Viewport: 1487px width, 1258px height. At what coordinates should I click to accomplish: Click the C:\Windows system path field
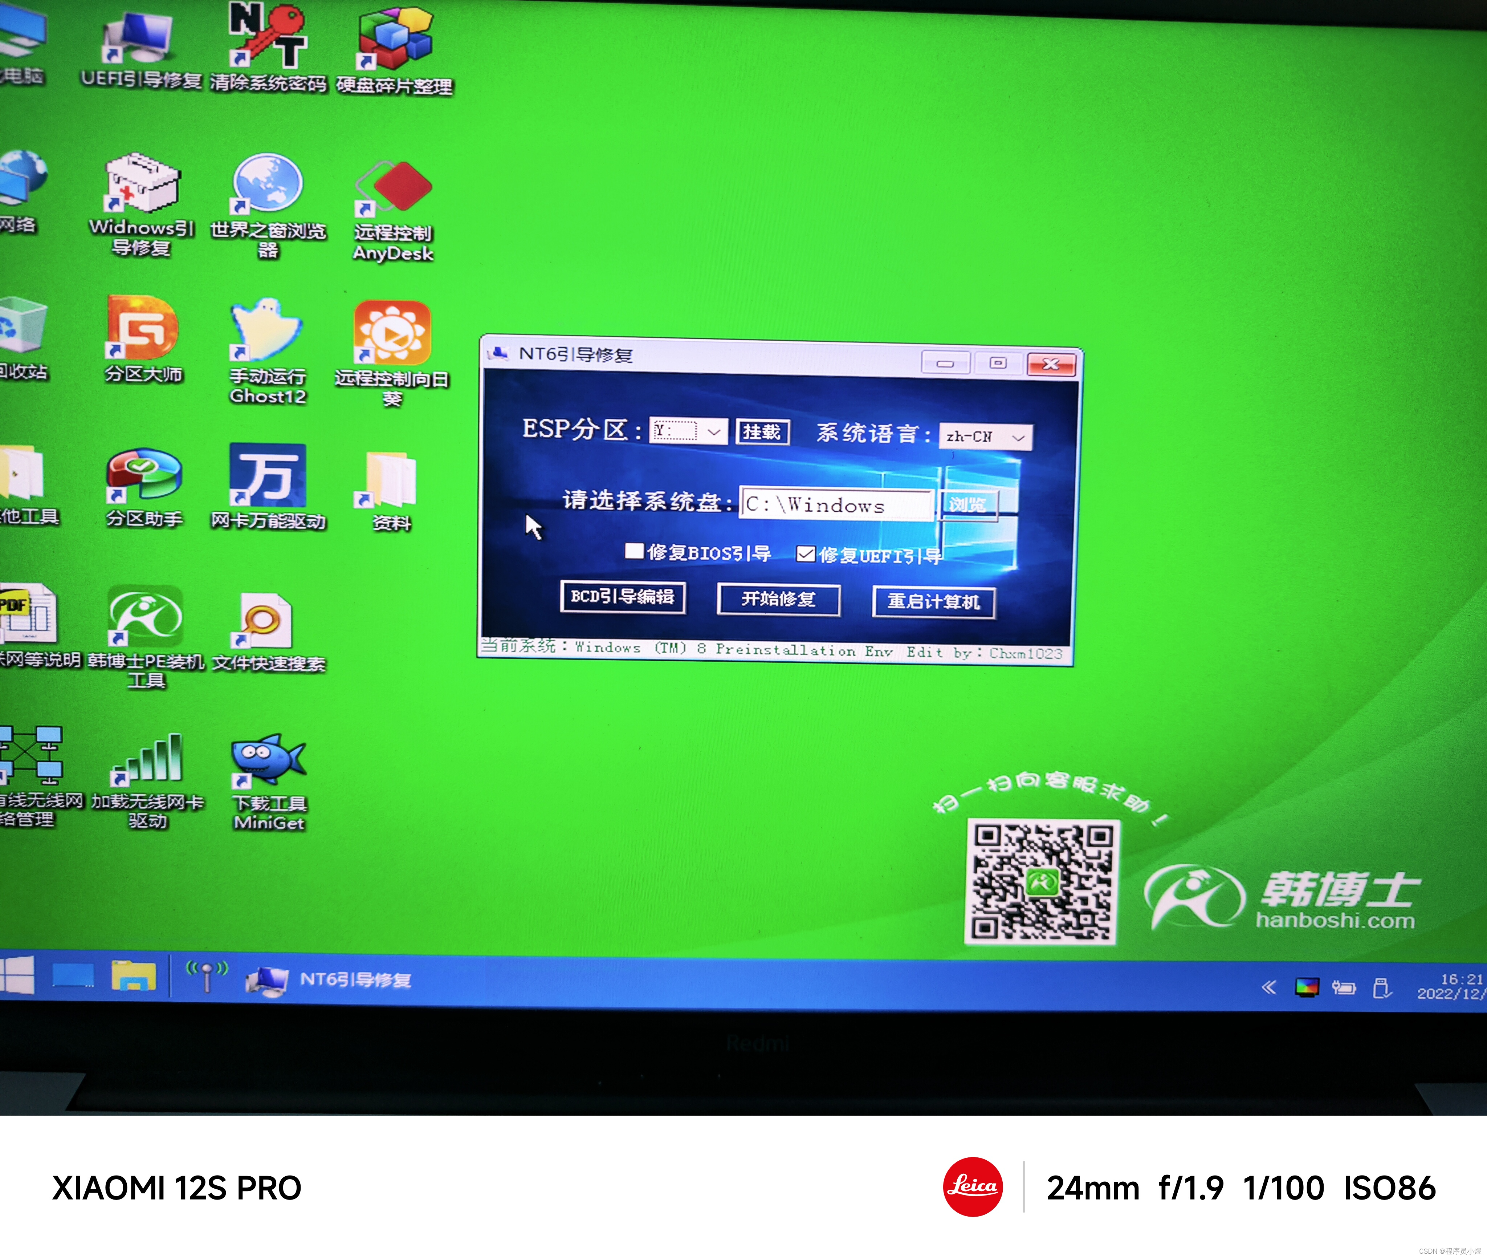click(835, 505)
